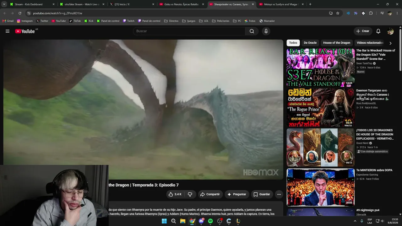The height and width of the screenshot is (226, 402).
Task: Select the House of the Dragon chip
Action: coord(336,43)
